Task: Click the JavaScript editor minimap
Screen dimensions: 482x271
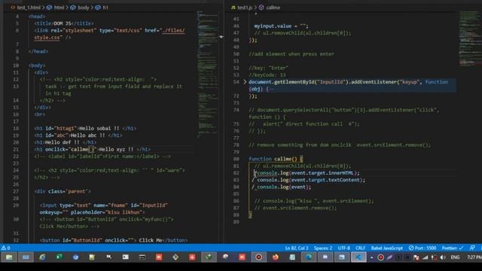Action: coord(470,38)
